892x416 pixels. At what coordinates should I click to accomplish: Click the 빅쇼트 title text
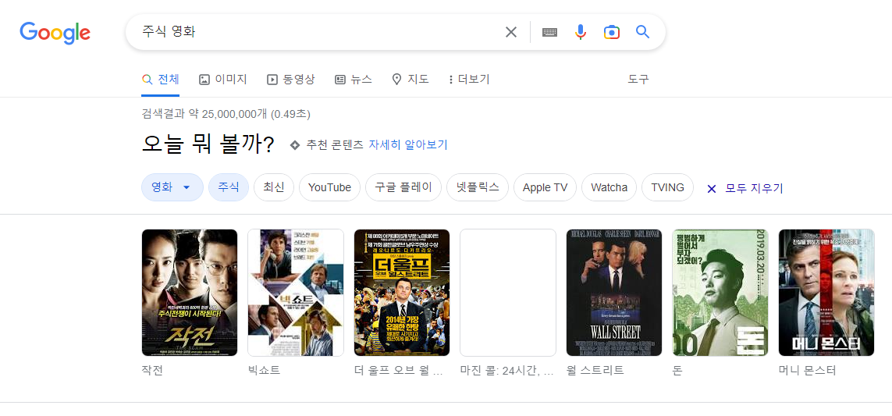[x=264, y=371]
